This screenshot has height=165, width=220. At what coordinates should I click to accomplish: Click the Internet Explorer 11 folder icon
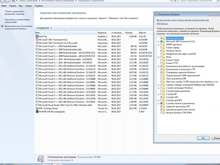click(x=164, y=38)
